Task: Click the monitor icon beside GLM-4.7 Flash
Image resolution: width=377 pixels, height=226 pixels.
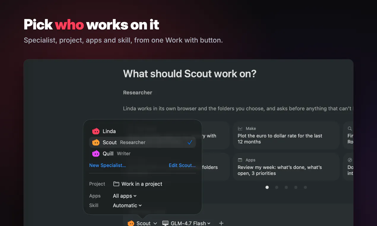Action: tap(165, 223)
